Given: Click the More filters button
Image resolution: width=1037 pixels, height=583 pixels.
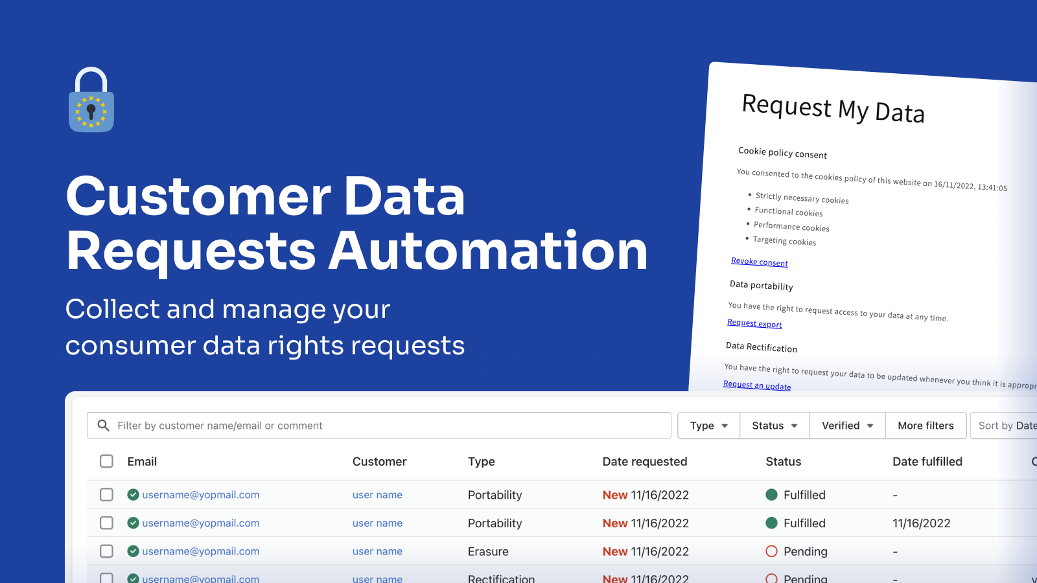Looking at the screenshot, I should tap(926, 426).
